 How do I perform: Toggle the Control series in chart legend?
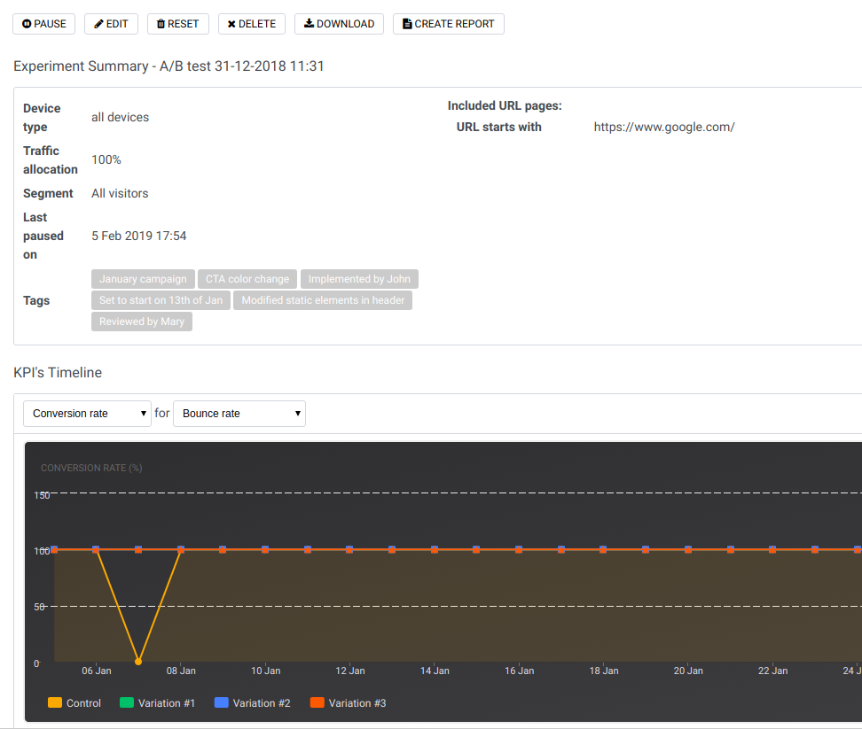coord(74,702)
